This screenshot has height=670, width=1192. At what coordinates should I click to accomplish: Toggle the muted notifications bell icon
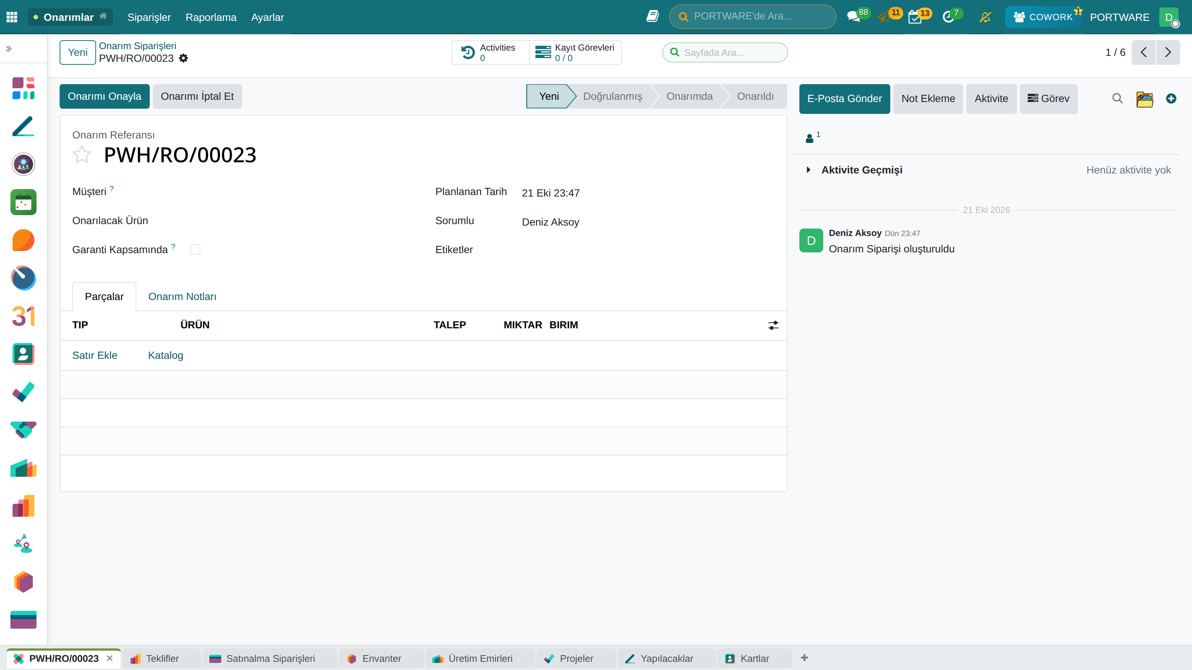pyautogui.click(x=985, y=17)
